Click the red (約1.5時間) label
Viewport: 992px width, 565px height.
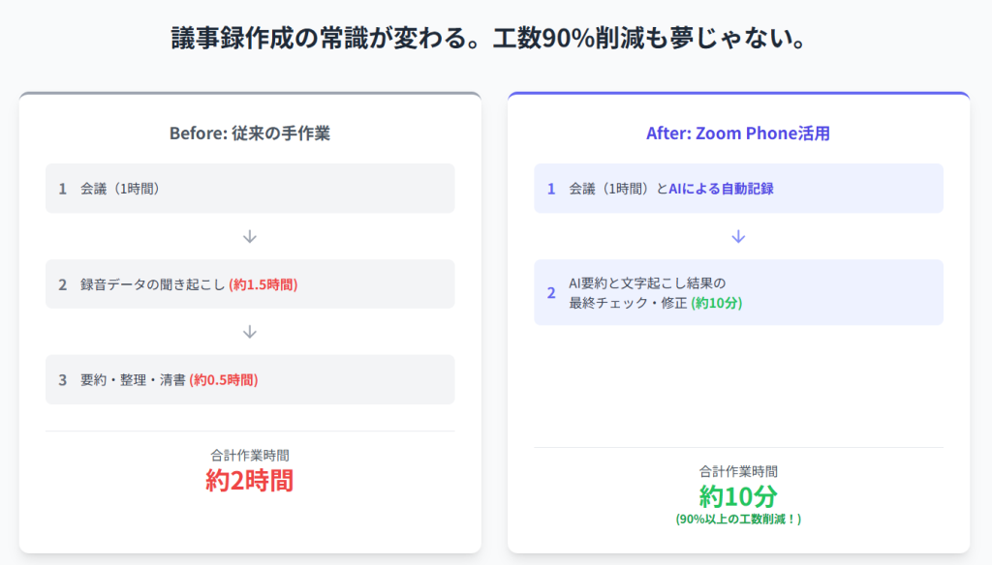pyautogui.click(x=263, y=284)
